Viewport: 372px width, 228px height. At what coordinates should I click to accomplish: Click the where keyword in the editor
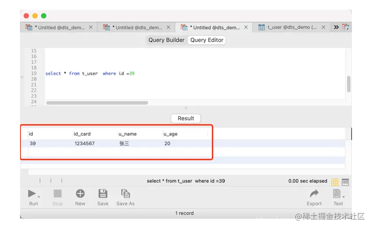[109, 74]
